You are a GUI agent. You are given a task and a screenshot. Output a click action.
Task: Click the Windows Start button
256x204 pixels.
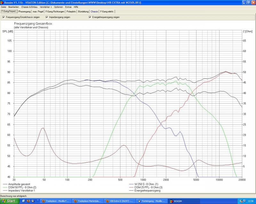[x=10, y=201]
